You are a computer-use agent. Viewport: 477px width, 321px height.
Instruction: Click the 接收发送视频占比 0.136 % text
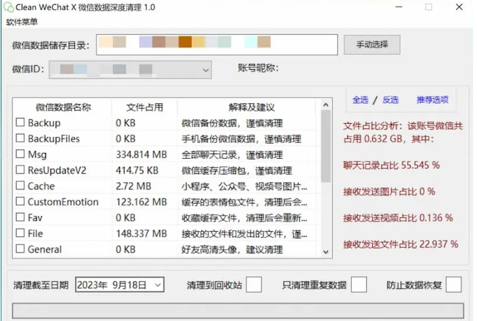click(x=398, y=218)
